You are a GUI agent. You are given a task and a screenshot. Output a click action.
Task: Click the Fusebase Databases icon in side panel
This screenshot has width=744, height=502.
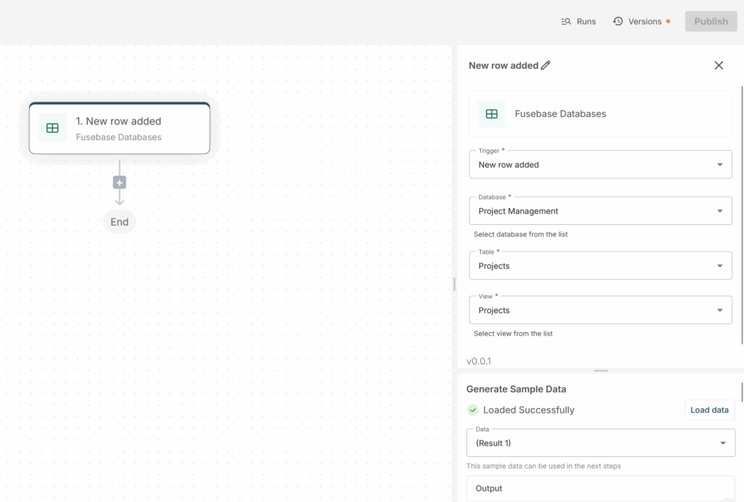[x=492, y=114]
